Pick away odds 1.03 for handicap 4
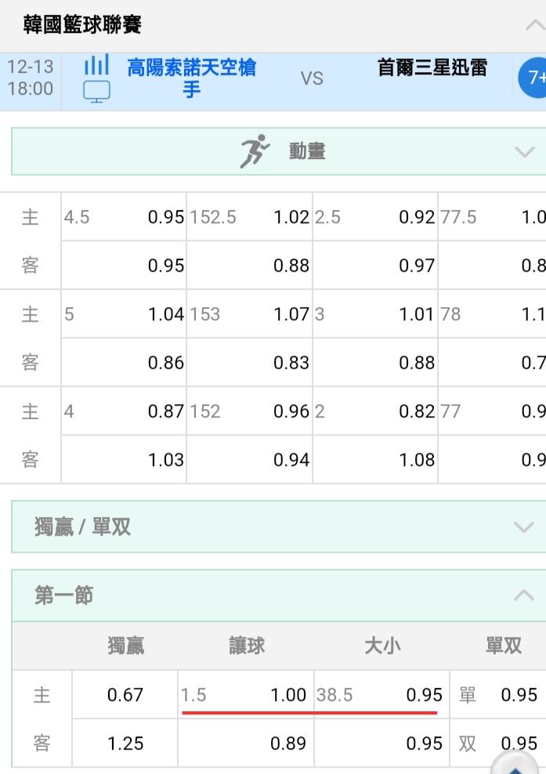Viewport: 546px width, 774px height. [124, 460]
